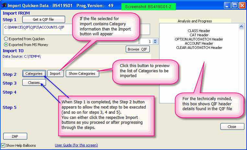247x150 pixels.
Task: Open the Show Categories preview
Action: [x=82, y=74]
